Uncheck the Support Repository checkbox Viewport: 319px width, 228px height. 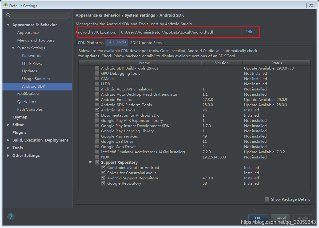tap(97, 162)
